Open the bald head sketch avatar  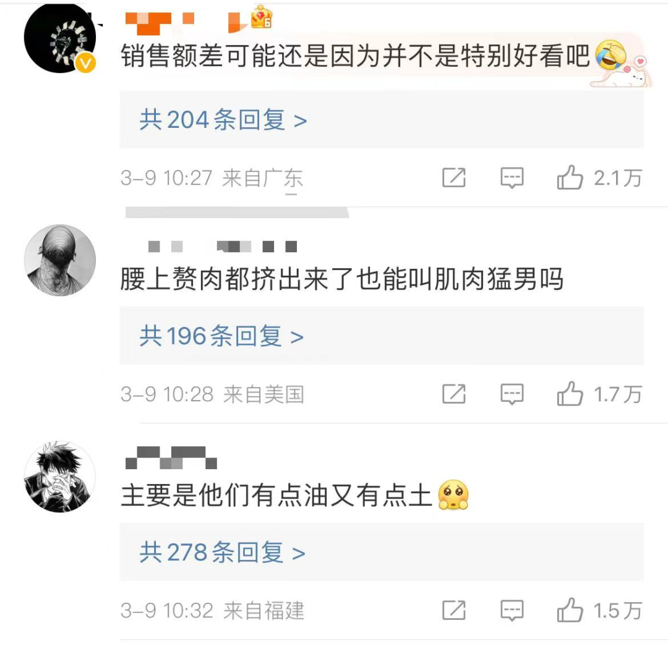pyautogui.click(x=59, y=260)
